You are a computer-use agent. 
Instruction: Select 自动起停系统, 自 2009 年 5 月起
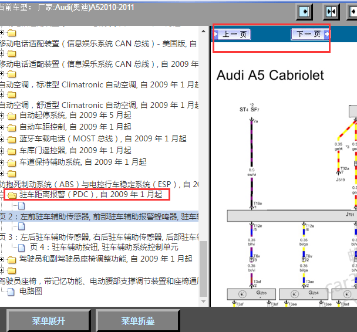click(x=75, y=116)
